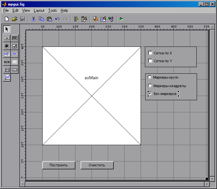Select the 'Маркеры-квадраты' radio button
The width and height of the screenshot is (217, 189).
pyautogui.click(x=150, y=85)
